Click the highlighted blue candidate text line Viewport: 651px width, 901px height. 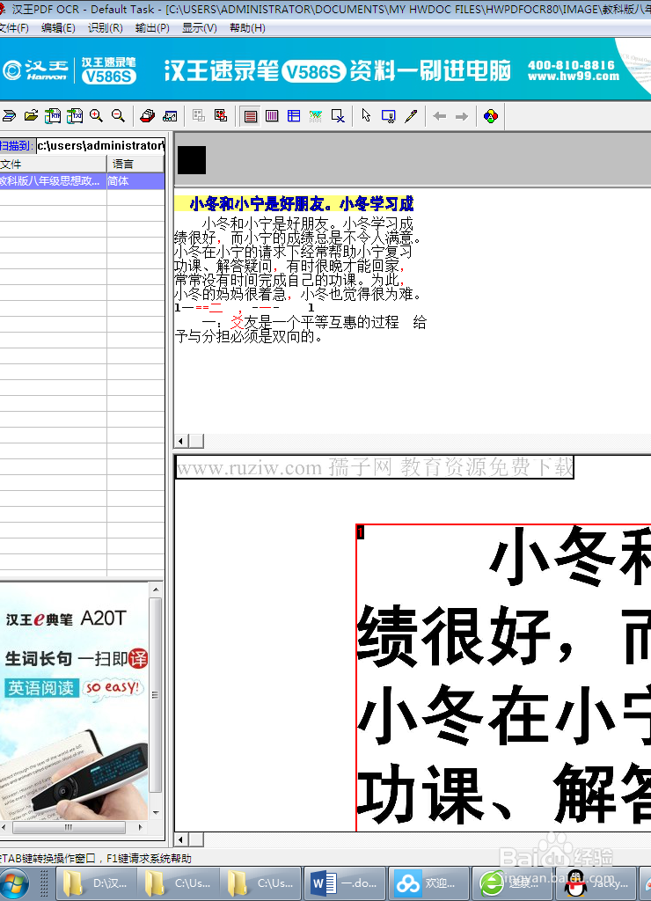click(295, 203)
